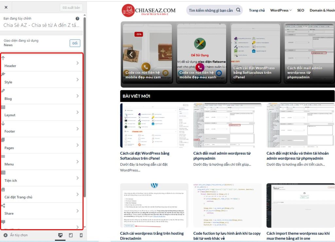Select the Trang chủ menu item
335x242 pixels.
pyautogui.click(x=257, y=10)
